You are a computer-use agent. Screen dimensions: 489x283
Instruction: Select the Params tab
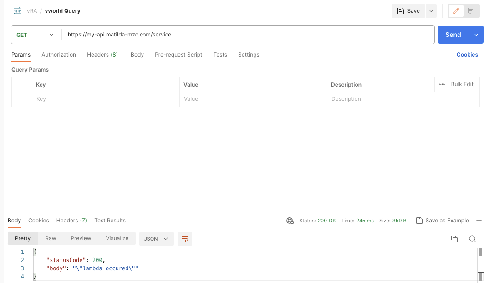click(21, 55)
